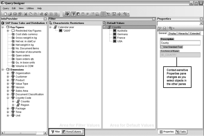Collapse Country node in Default Values
204x136 pixels.
(104, 27)
